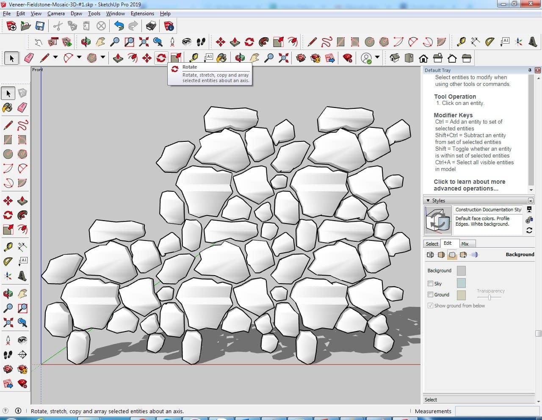Click the update style with changes button

click(x=529, y=230)
